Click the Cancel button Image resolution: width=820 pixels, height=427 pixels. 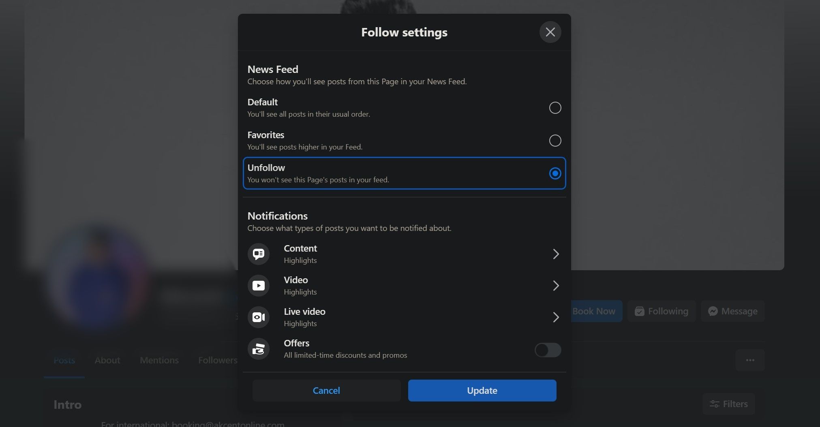pyautogui.click(x=326, y=390)
